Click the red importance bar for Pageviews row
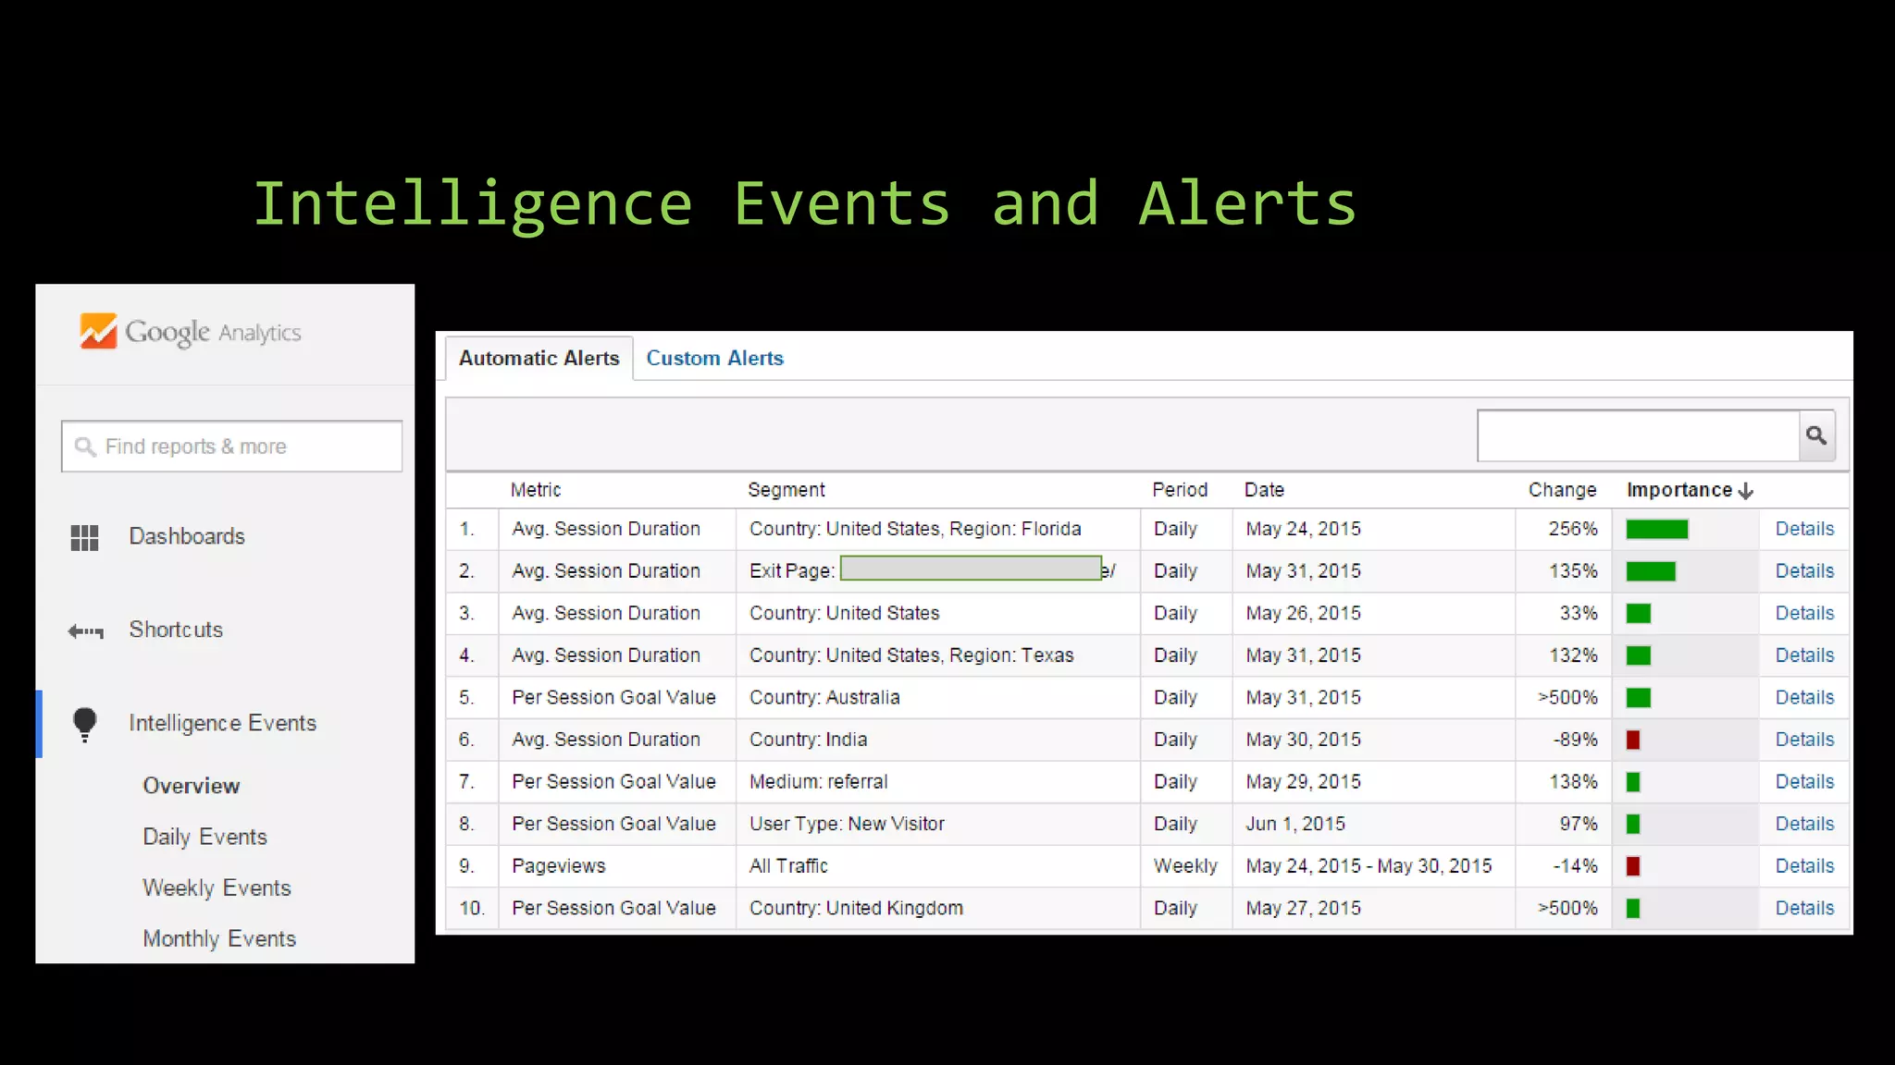The image size is (1895, 1065). pos(1633,866)
